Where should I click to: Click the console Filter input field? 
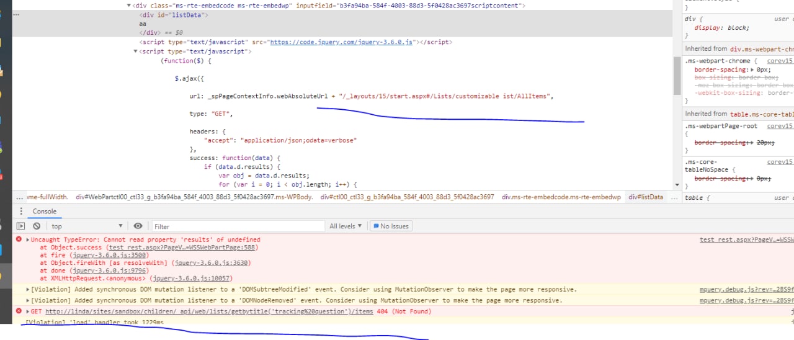pos(238,226)
